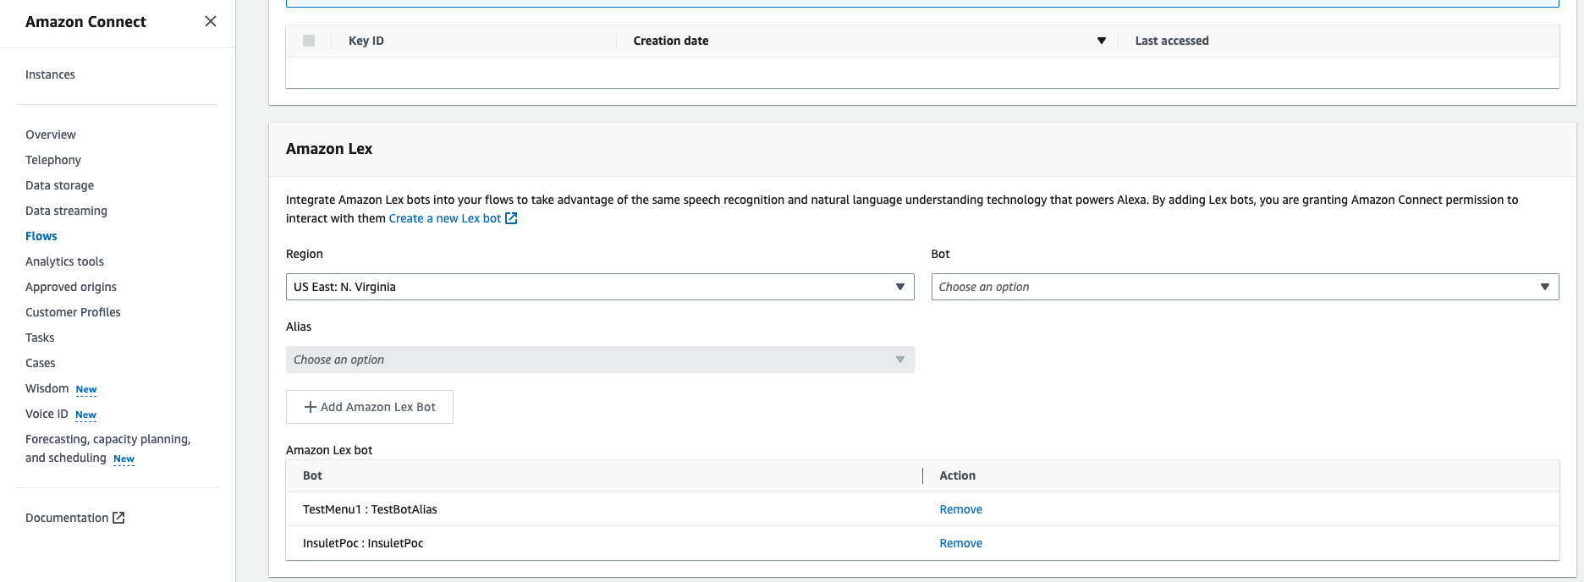Open Data streaming settings
This screenshot has width=1584, height=582.
tap(66, 211)
